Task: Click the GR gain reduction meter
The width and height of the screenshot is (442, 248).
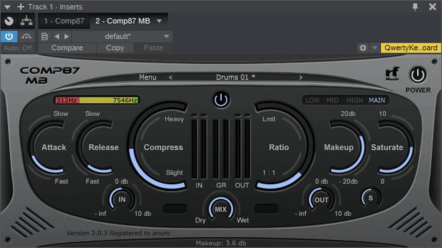Action: click(x=221, y=148)
